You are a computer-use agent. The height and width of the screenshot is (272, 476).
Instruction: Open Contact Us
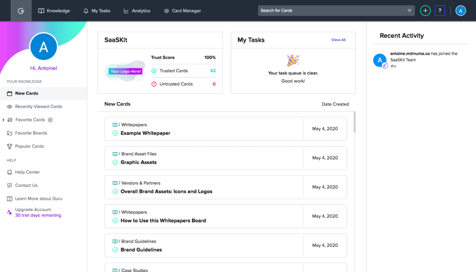click(x=26, y=185)
